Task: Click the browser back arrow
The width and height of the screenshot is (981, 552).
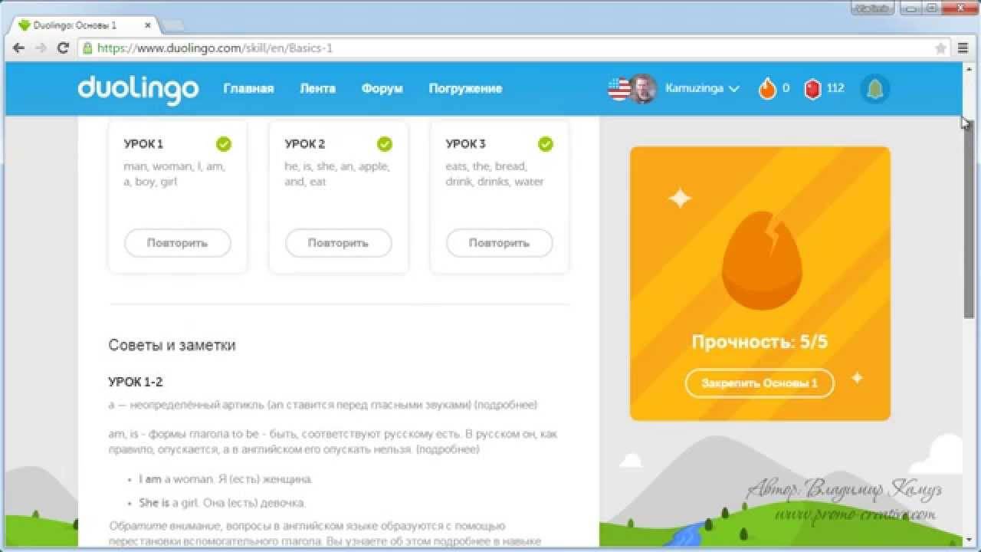Action: click(x=19, y=48)
